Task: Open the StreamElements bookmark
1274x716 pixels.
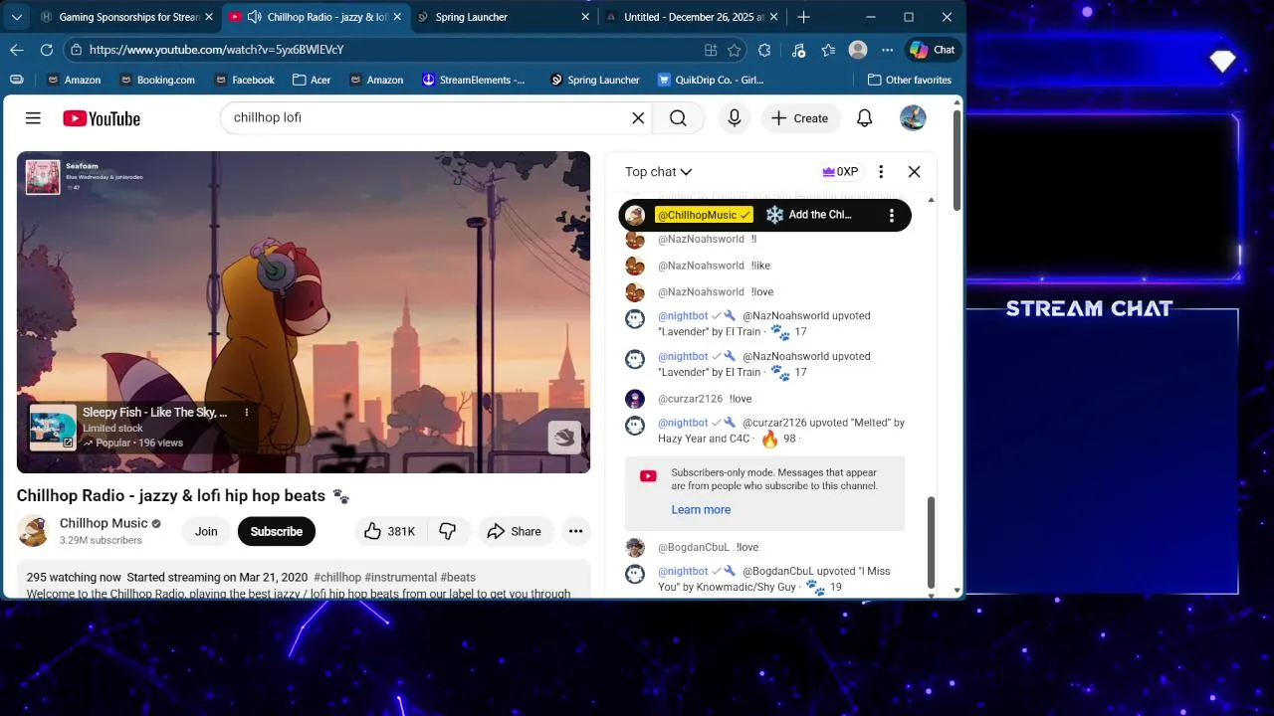Action: coord(474,80)
